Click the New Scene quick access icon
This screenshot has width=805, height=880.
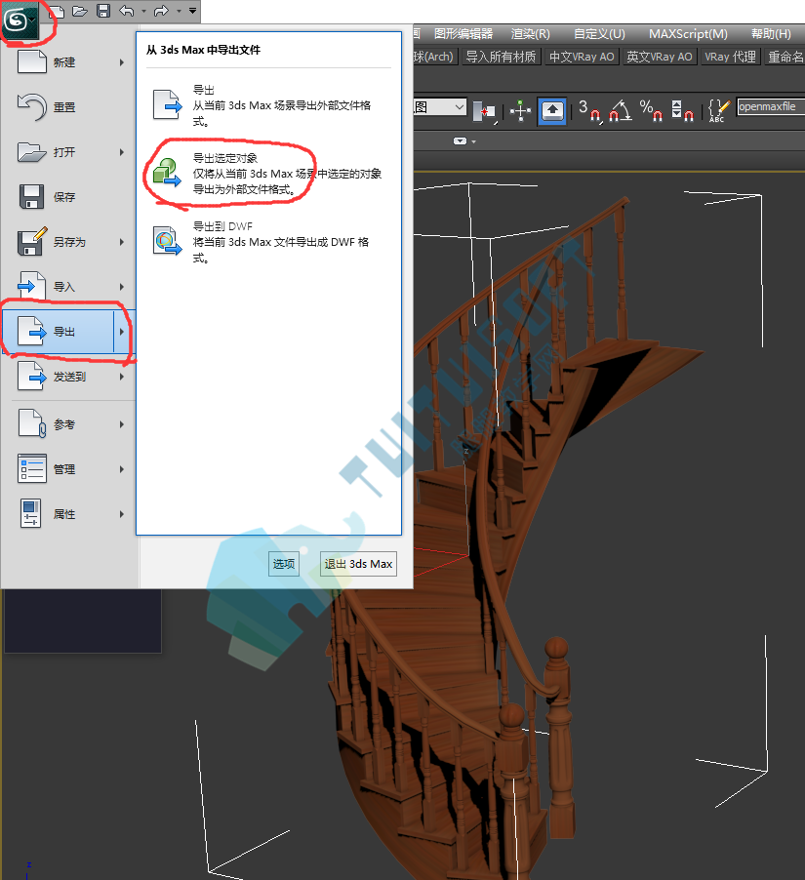pos(57,11)
